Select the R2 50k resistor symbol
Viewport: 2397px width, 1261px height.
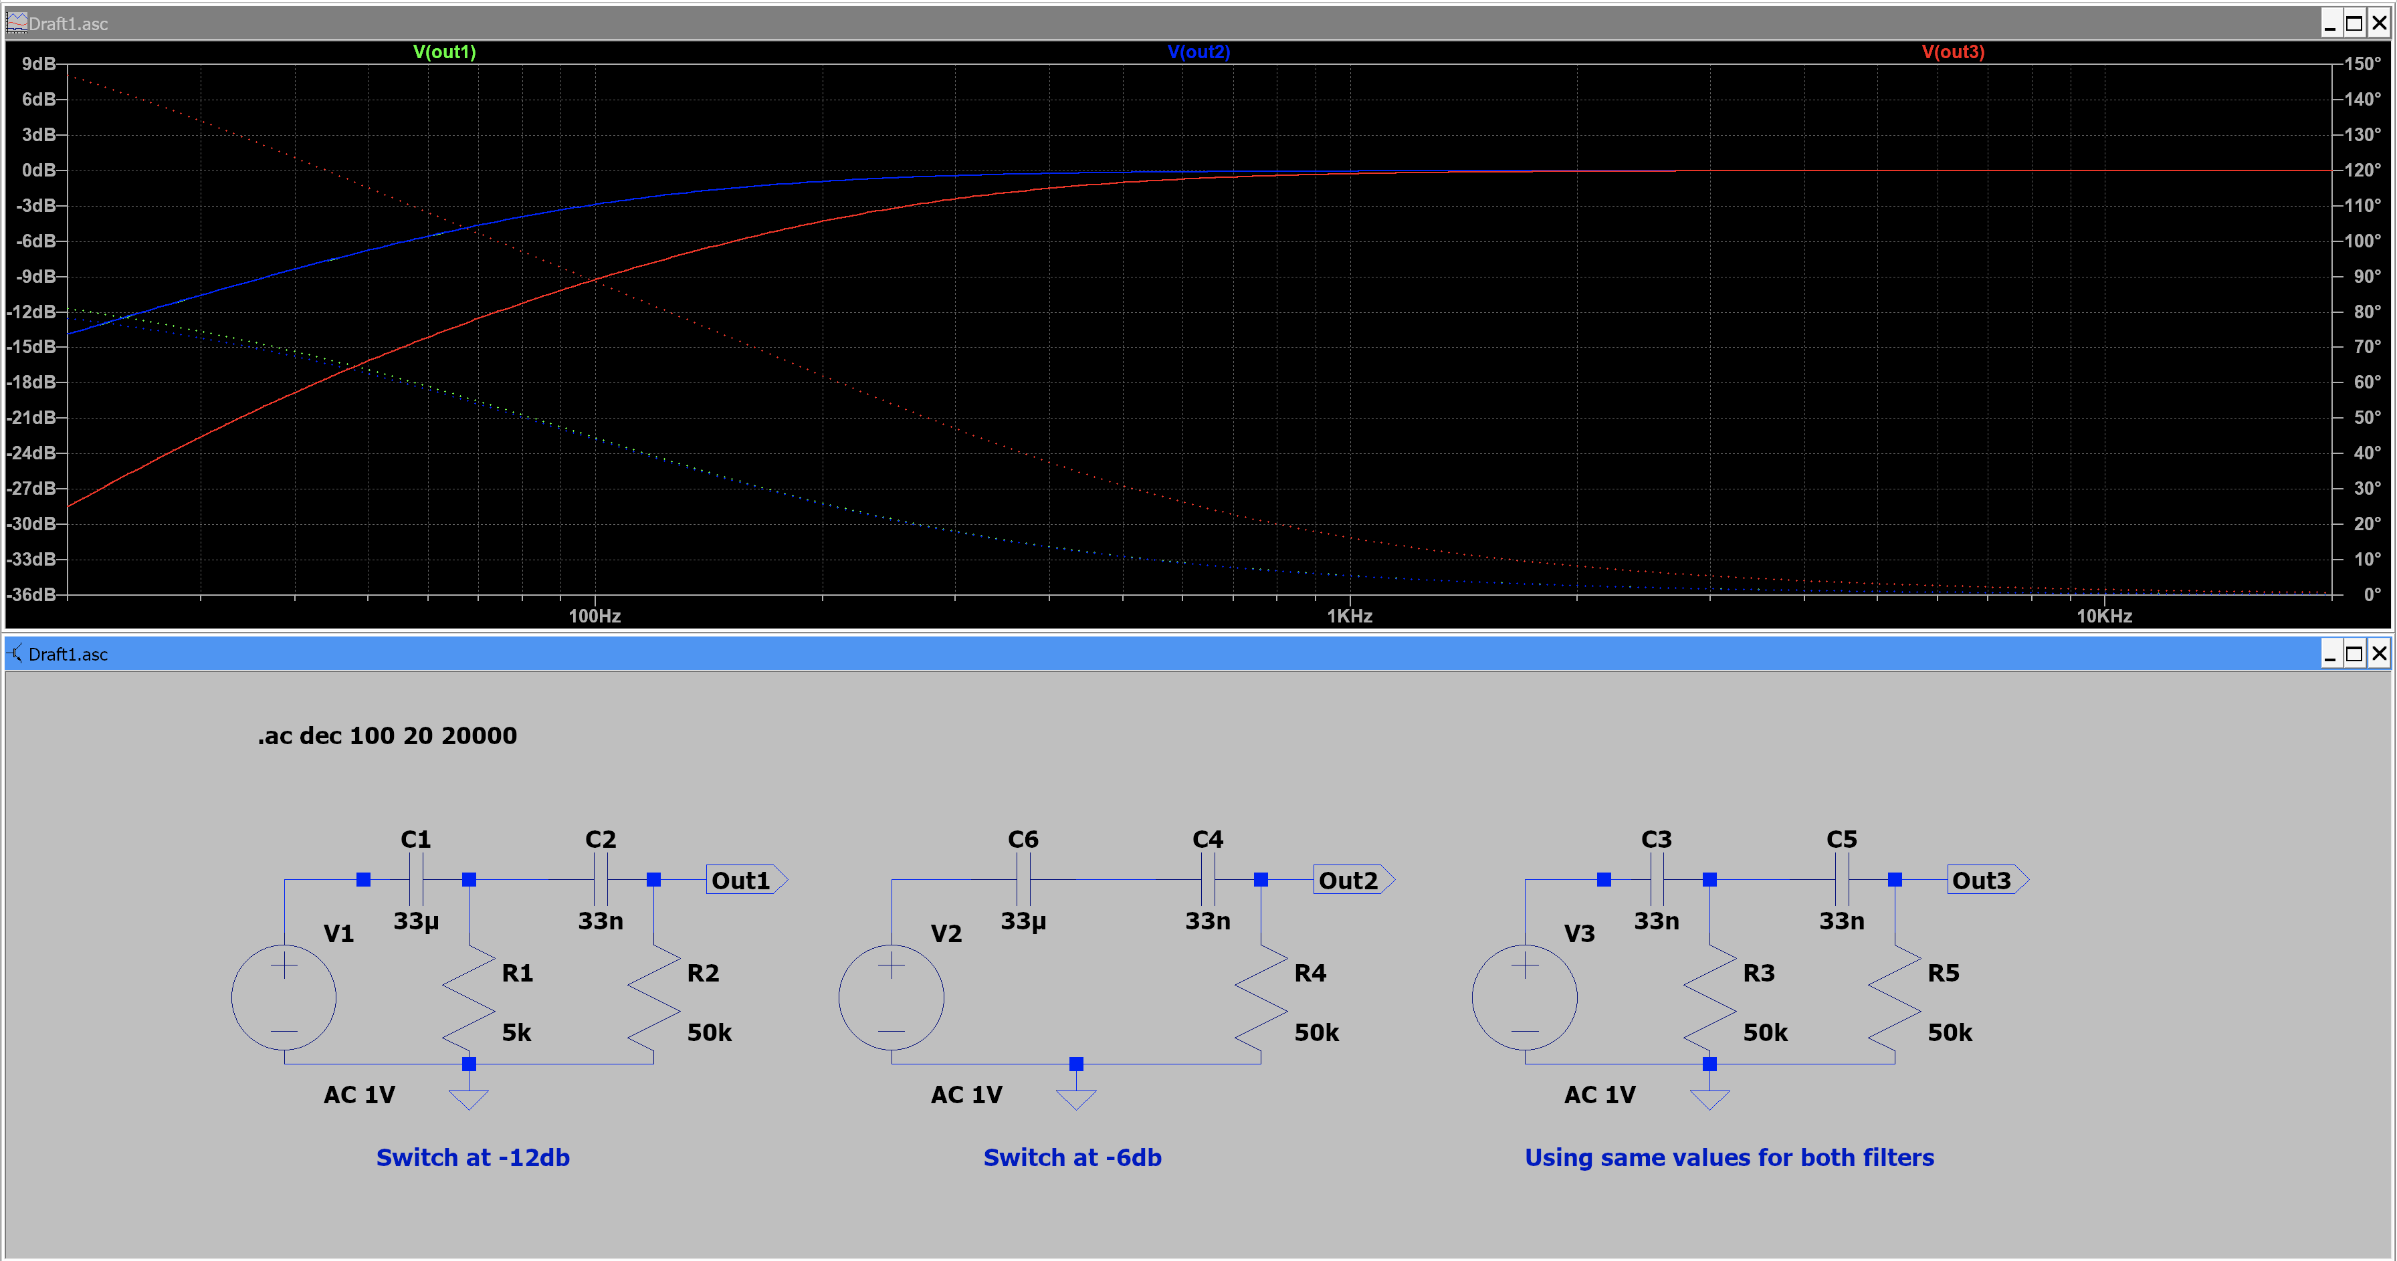click(x=654, y=998)
